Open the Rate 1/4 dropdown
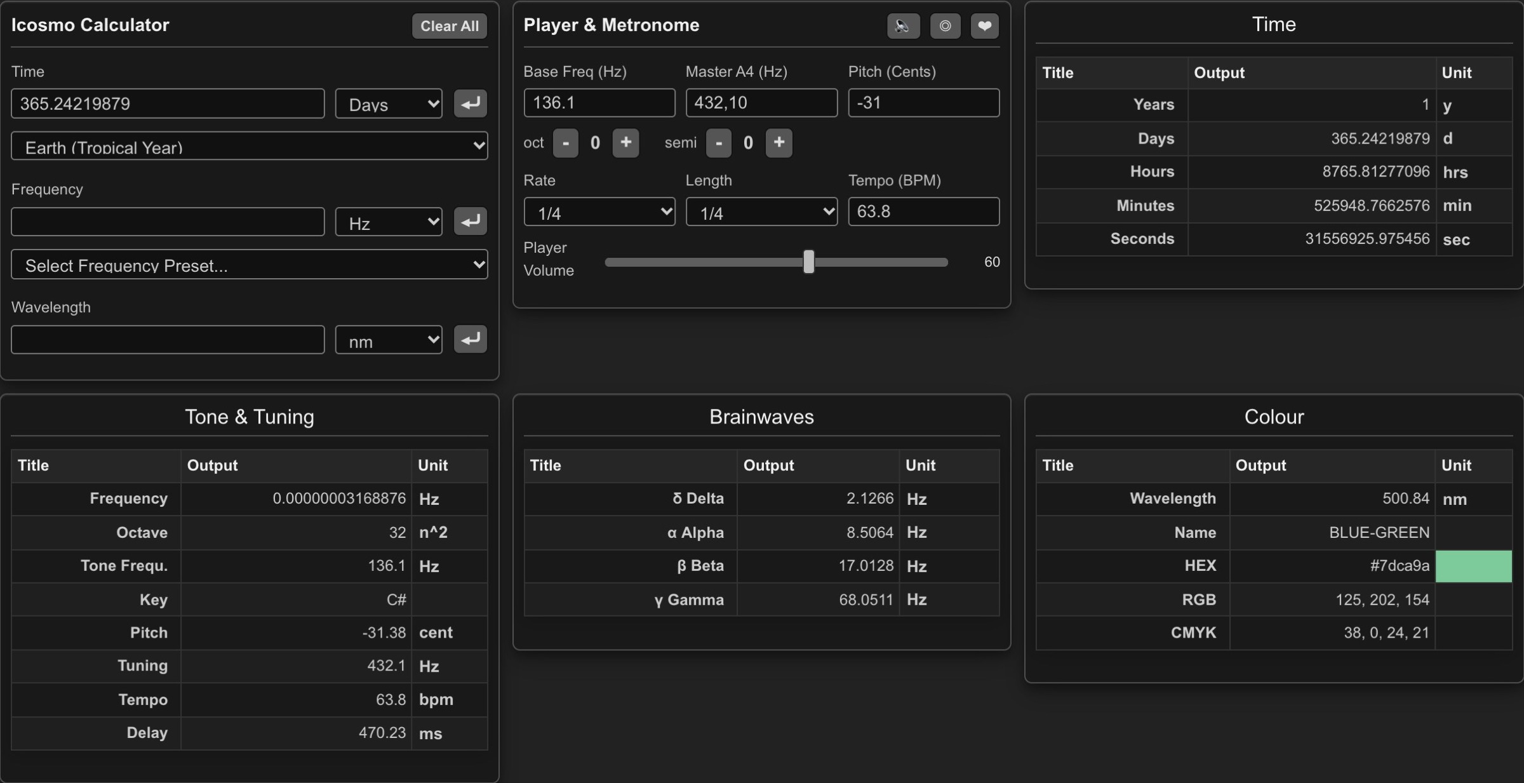Screen dimensions: 1524x783 (599, 211)
